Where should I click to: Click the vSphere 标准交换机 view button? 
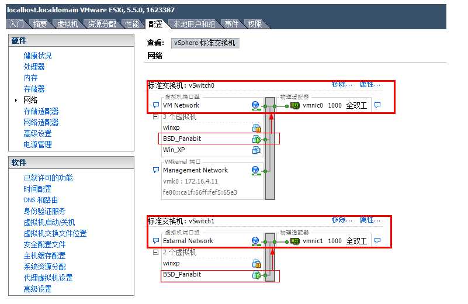point(204,43)
